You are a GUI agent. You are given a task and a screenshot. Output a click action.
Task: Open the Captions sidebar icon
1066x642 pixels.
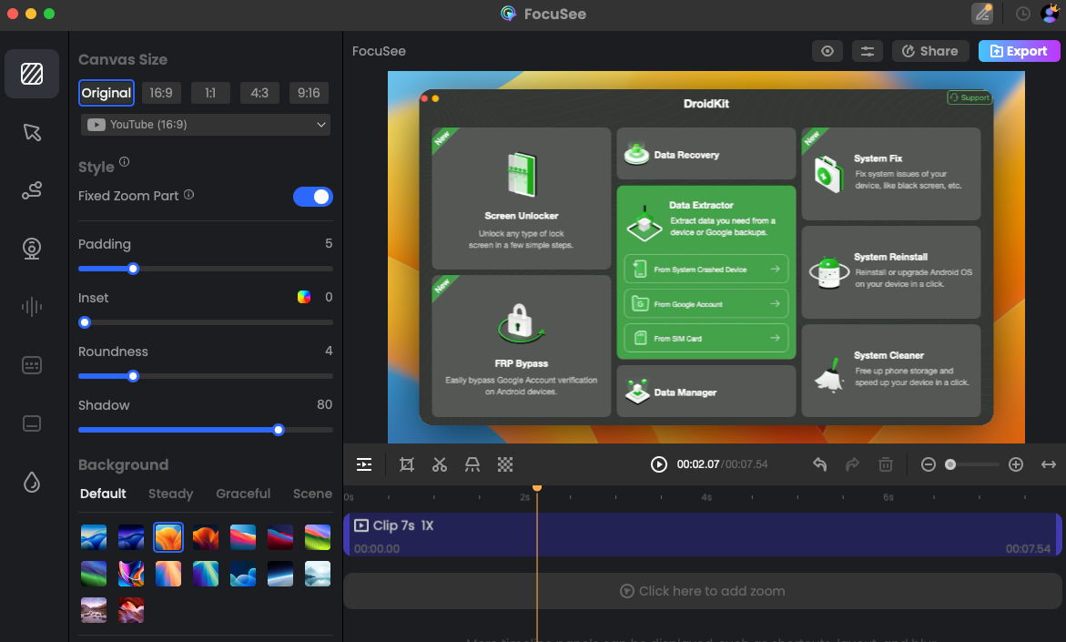(31, 365)
